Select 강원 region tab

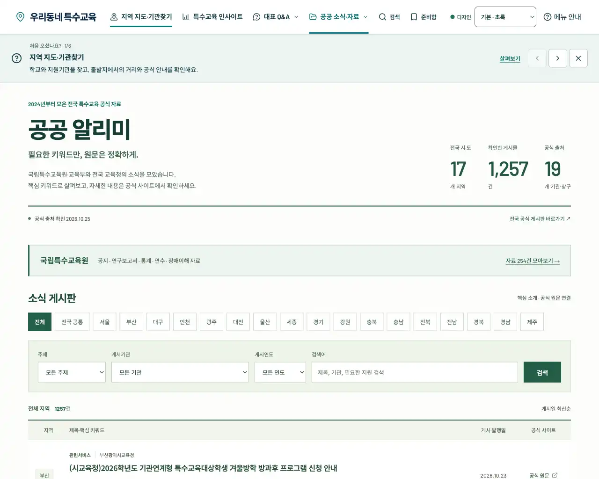pos(345,322)
